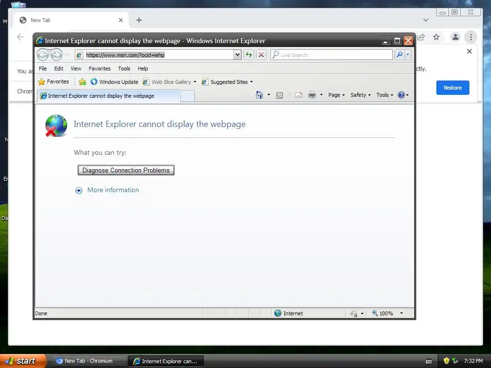This screenshot has height=368, width=491.
Task: Expand Home button dropdown arrow
Action: pos(269,95)
